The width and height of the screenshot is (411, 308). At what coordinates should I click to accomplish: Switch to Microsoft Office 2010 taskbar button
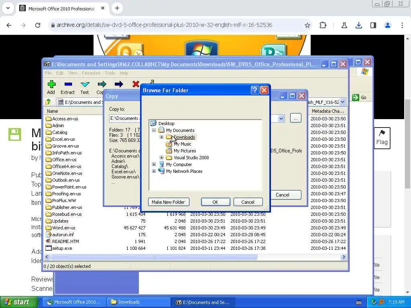click(74, 302)
